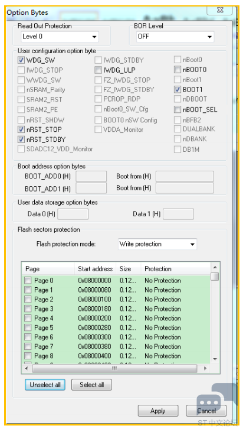Click the Data 0 (H) field
Image resolution: width=243 pixels, height=432 pixels.
tap(73, 214)
